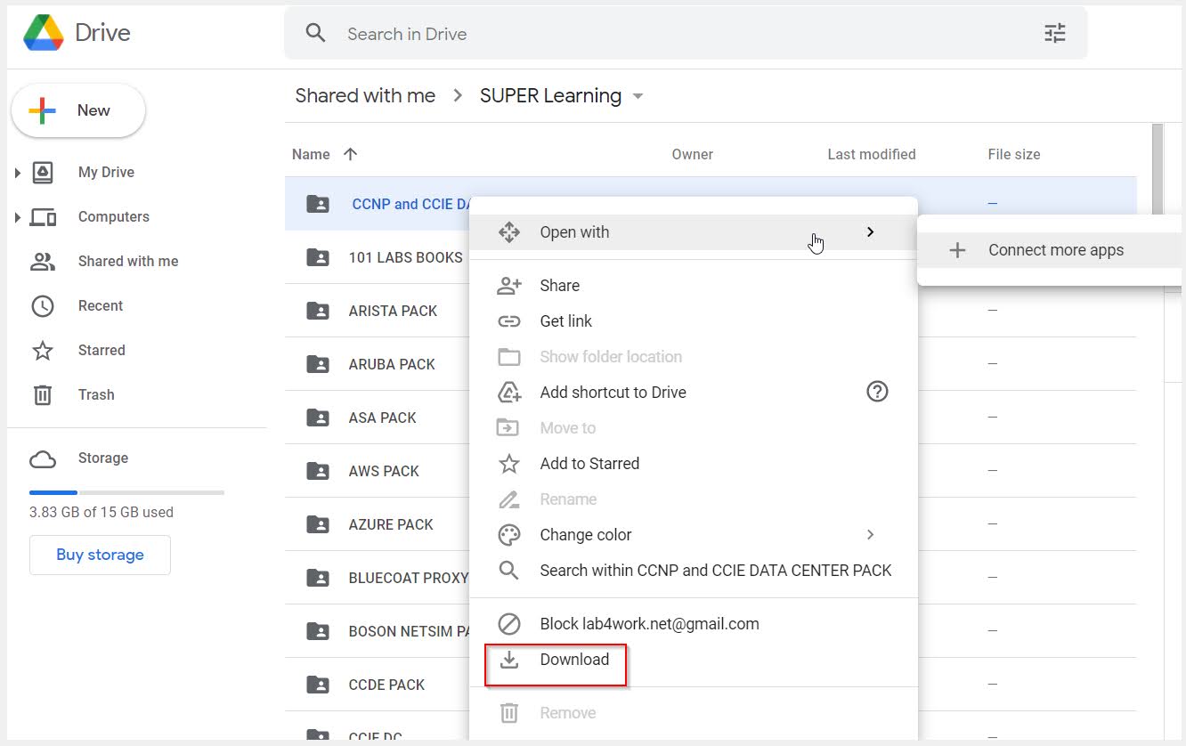Click the ARISTA PACK folder icon
The width and height of the screenshot is (1186, 746).
click(x=318, y=311)
